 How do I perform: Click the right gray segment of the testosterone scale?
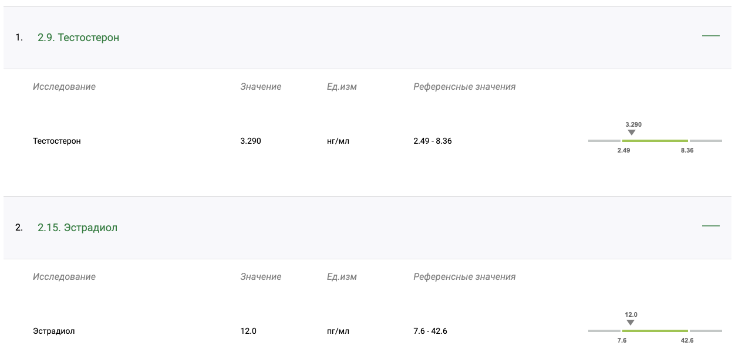point(706,141)
